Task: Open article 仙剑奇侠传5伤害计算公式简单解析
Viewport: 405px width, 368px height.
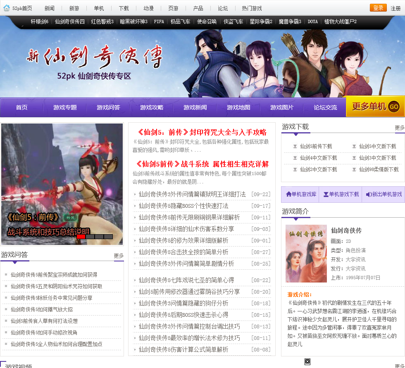Action: click(x=183, y=349)
